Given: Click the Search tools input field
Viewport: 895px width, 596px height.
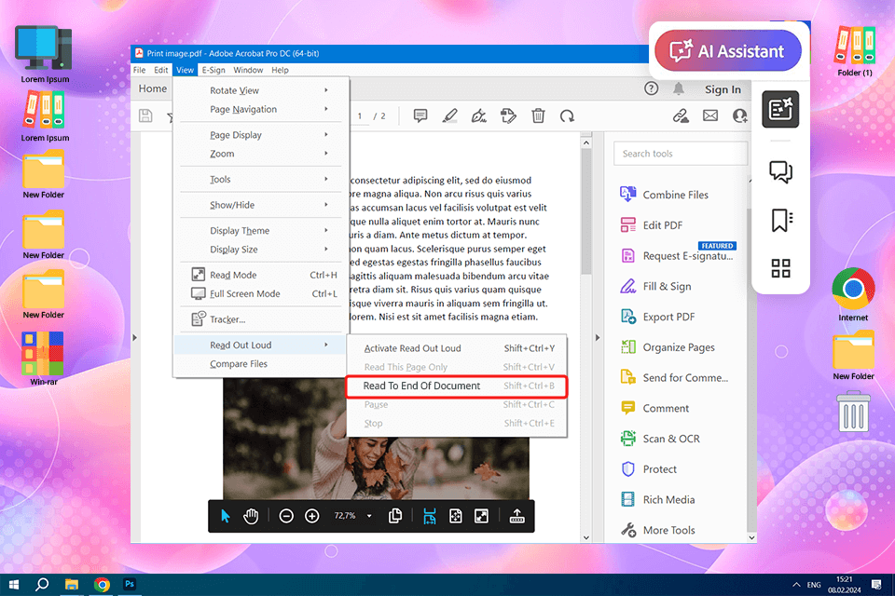Looking at the screenshot, I should click(x=681, y=154).
